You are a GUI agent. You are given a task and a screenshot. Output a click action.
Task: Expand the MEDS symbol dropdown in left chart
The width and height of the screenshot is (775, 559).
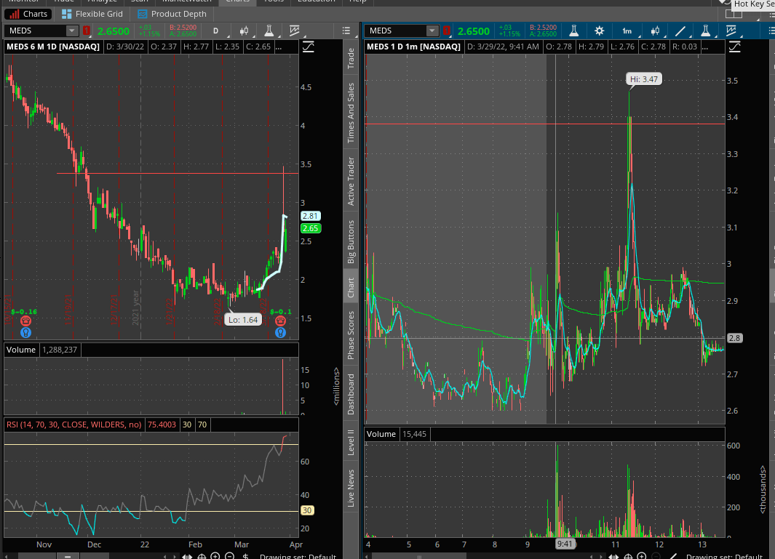[x=71, y=31]
